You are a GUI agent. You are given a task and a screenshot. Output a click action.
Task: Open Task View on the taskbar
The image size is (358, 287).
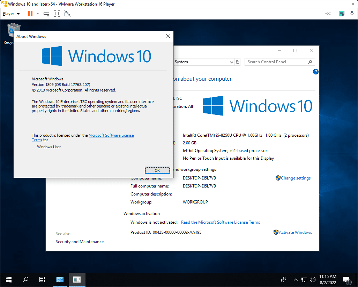click(x=42, y=279)
